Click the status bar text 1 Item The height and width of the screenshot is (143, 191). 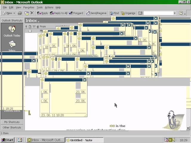pos(5,133)
